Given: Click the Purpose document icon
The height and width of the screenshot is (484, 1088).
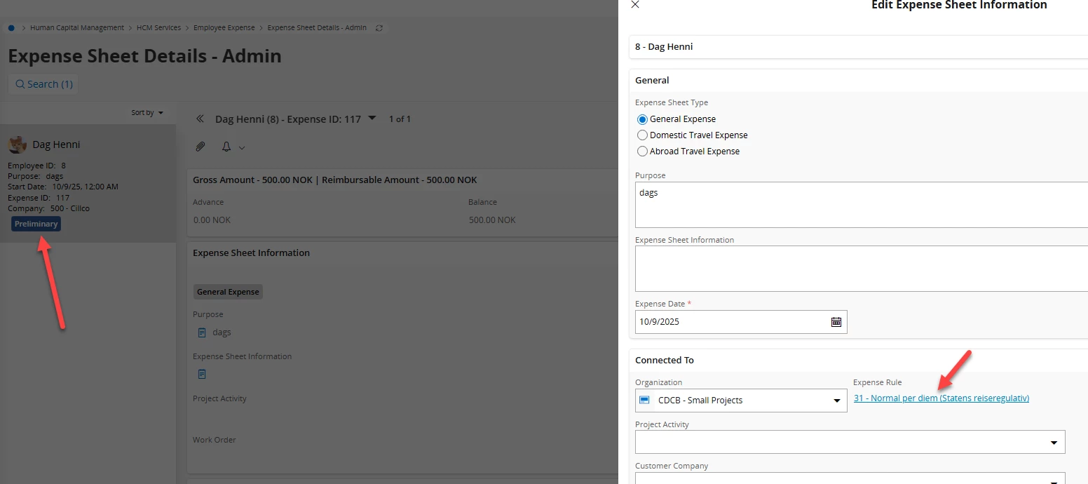Looking at the screenshot, I should click(202, 332).
